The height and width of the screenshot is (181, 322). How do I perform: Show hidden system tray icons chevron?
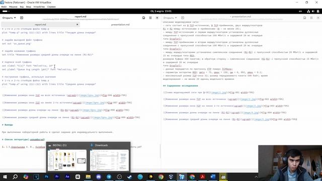tap(256, 176)
